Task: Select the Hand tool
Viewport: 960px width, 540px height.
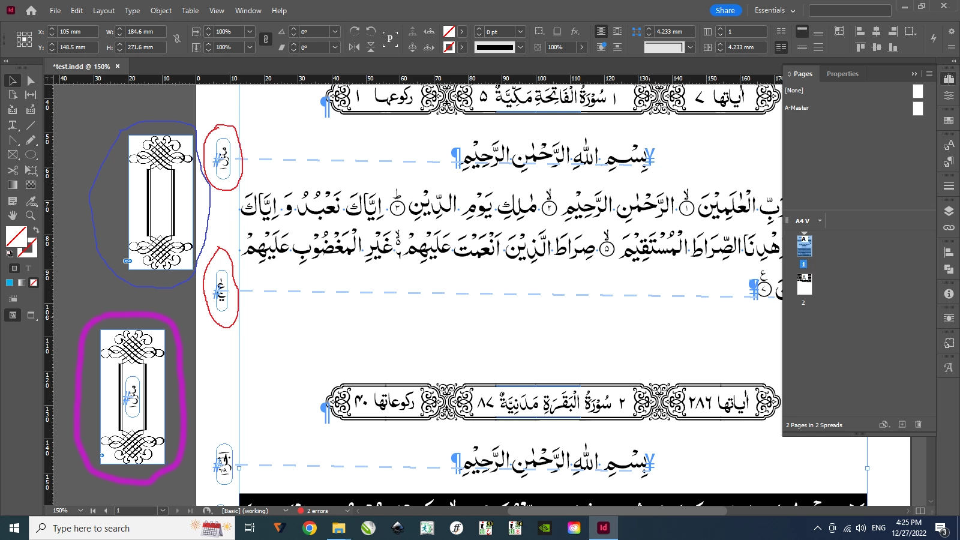Action: [13, 215]
